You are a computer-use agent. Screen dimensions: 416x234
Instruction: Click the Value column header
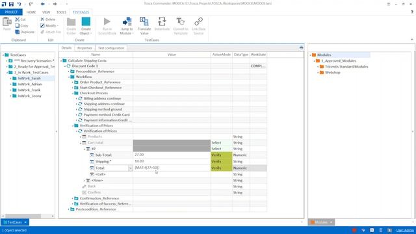172,55
